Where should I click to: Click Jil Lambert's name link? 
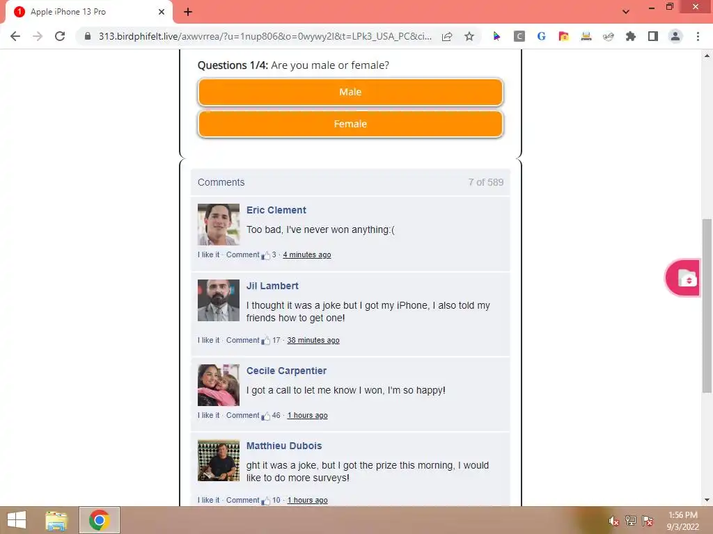coord(272,286)
